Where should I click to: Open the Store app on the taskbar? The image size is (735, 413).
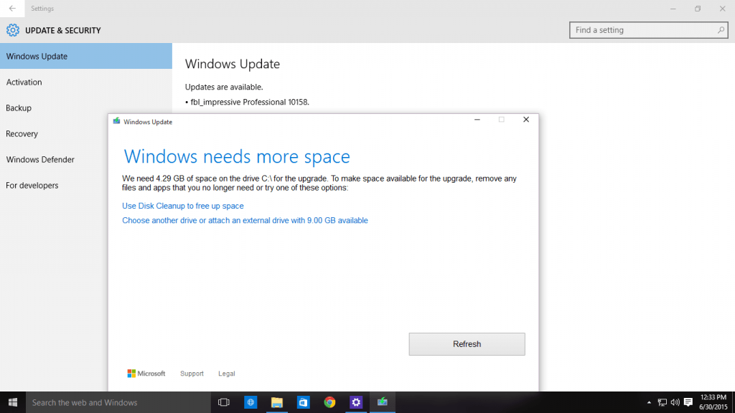coord(304,402)
